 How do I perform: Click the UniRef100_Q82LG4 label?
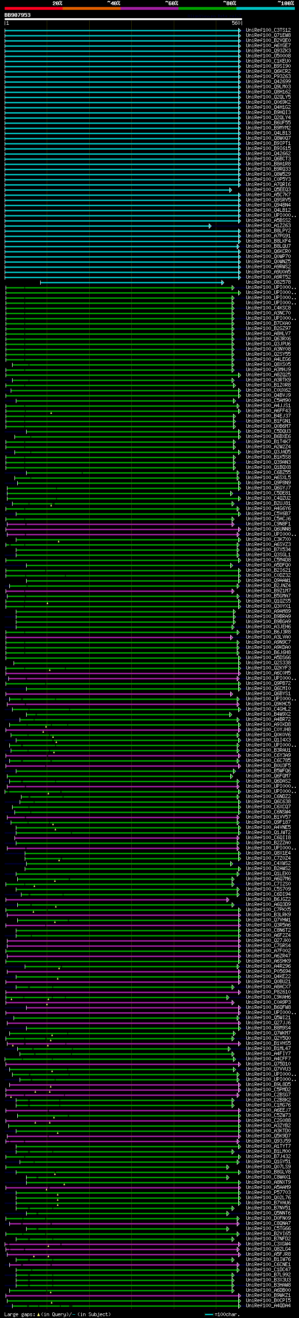(268, 1249)
